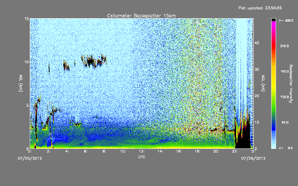Screen dimensions: 298x186
Task: Click the '40' tick on the kft axis
Action: pyautogui.click(x=257, y=43)
